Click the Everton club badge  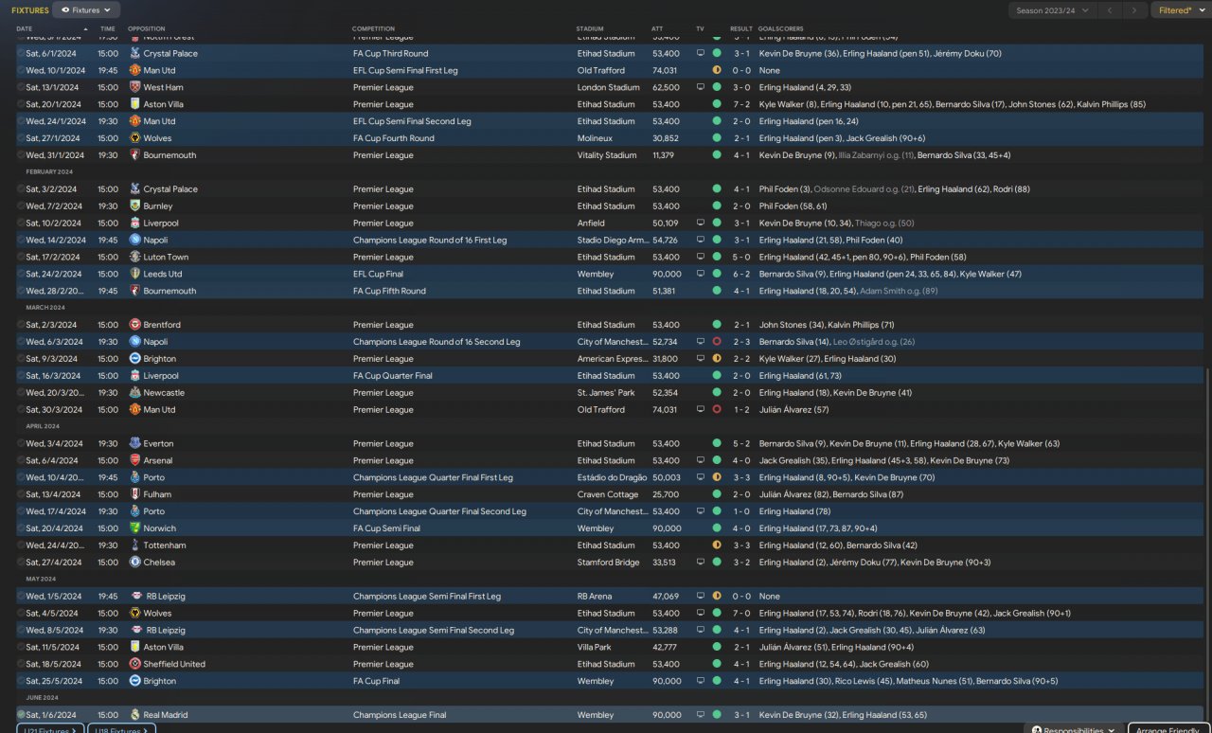coord(134,444)
